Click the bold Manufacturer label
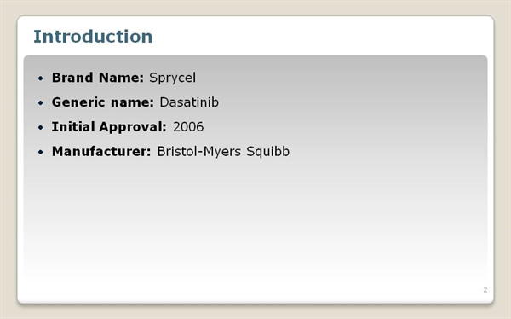511x319 pixels. (x=101, y=152)
